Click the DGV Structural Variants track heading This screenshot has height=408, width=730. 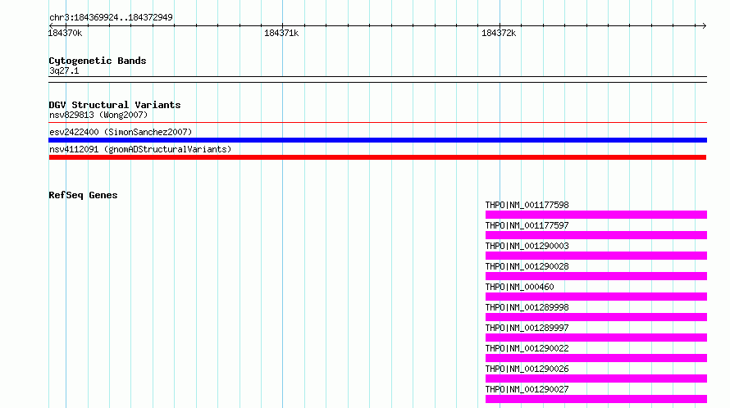[115, 105]
